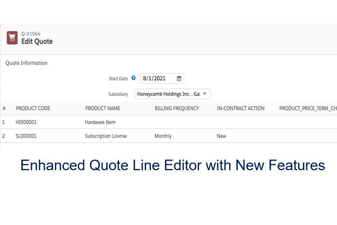Click the BILLING FREQUENCY column header
Screen dimensions: 337x225
(x=177, y=108)
